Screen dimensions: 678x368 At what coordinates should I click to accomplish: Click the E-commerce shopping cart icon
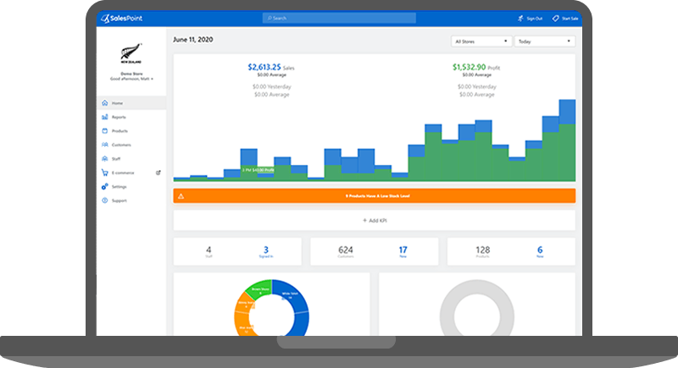(104, 173)
